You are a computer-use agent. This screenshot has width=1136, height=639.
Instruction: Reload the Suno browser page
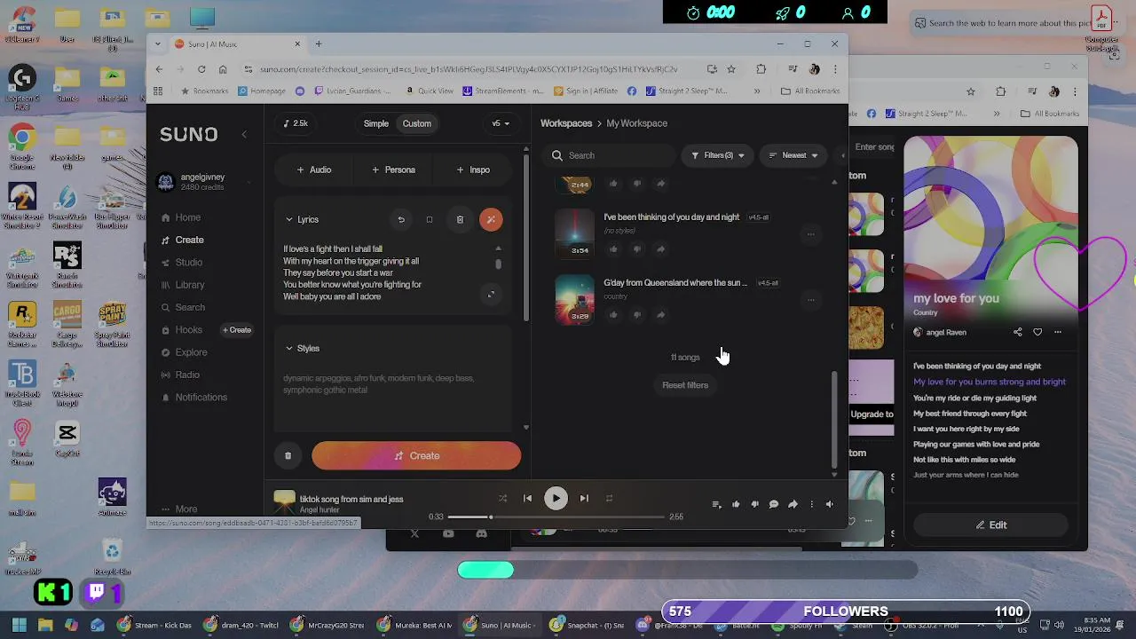tap(201, 69)
